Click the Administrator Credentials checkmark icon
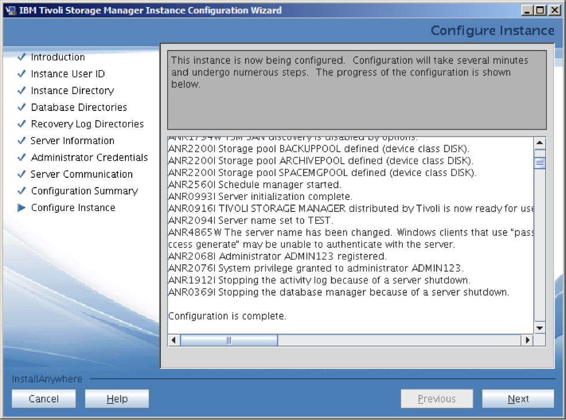The width and height of the screenshot is (566, 420). click(21, 157)
